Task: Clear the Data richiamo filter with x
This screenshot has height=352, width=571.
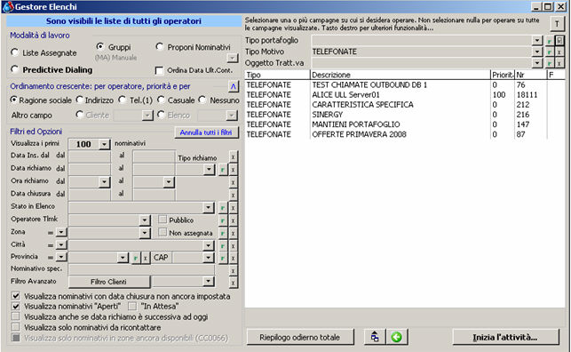Action: pyautogui.click(x=233, y=170)
